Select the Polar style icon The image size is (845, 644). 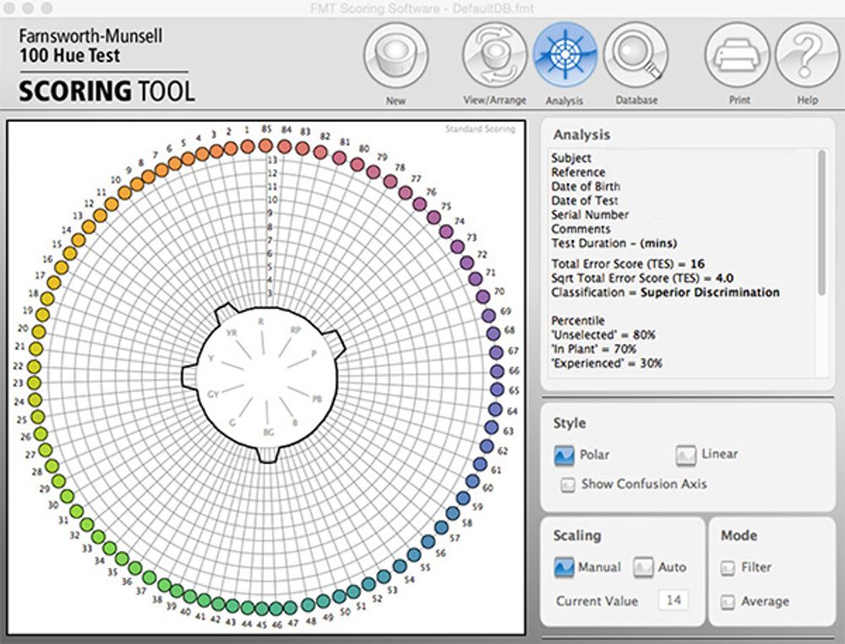coord(564,455)
